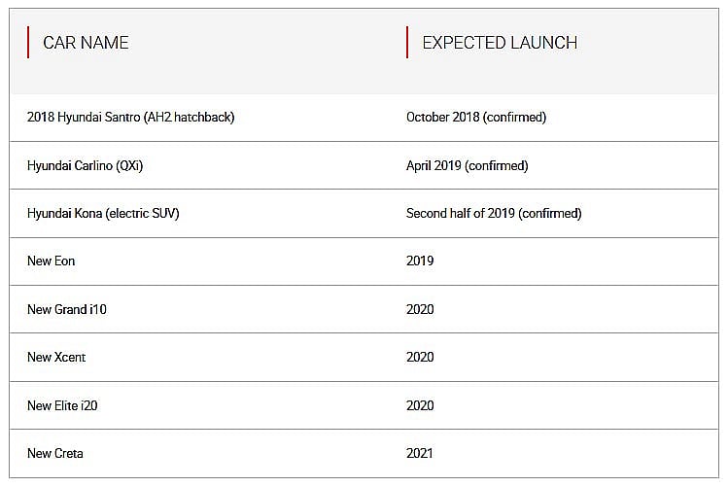Click April 2019 (confirmed) launch date
Viewport: 728px width, 487px height.
(468, 166)
